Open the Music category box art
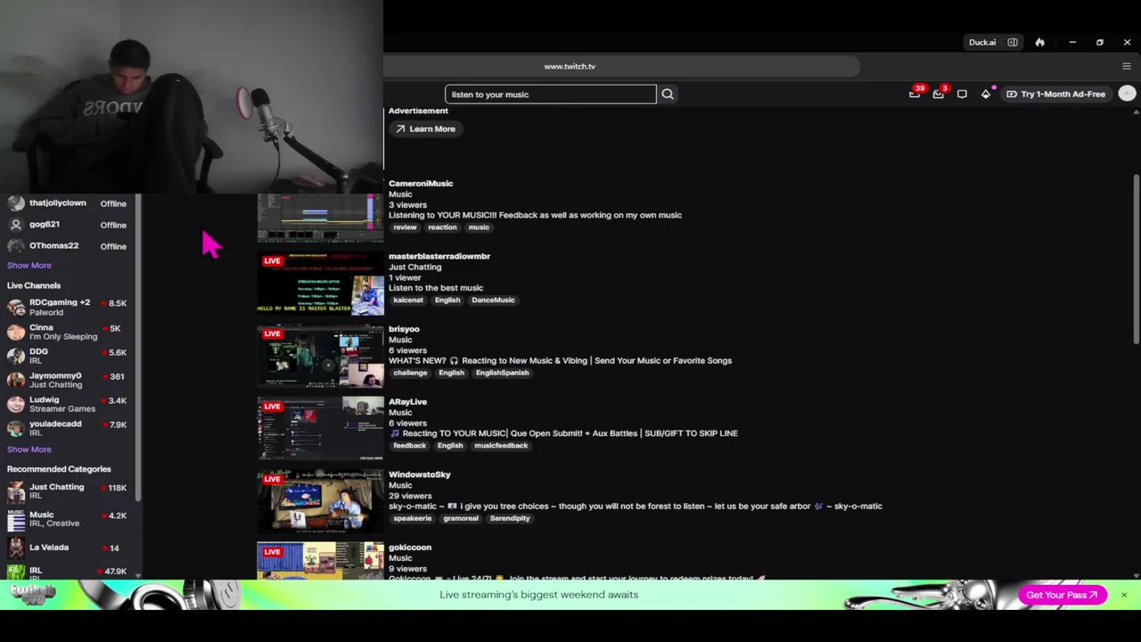Image resolution: width=1141 pixels, height=642 pixels. pos(16,519)
